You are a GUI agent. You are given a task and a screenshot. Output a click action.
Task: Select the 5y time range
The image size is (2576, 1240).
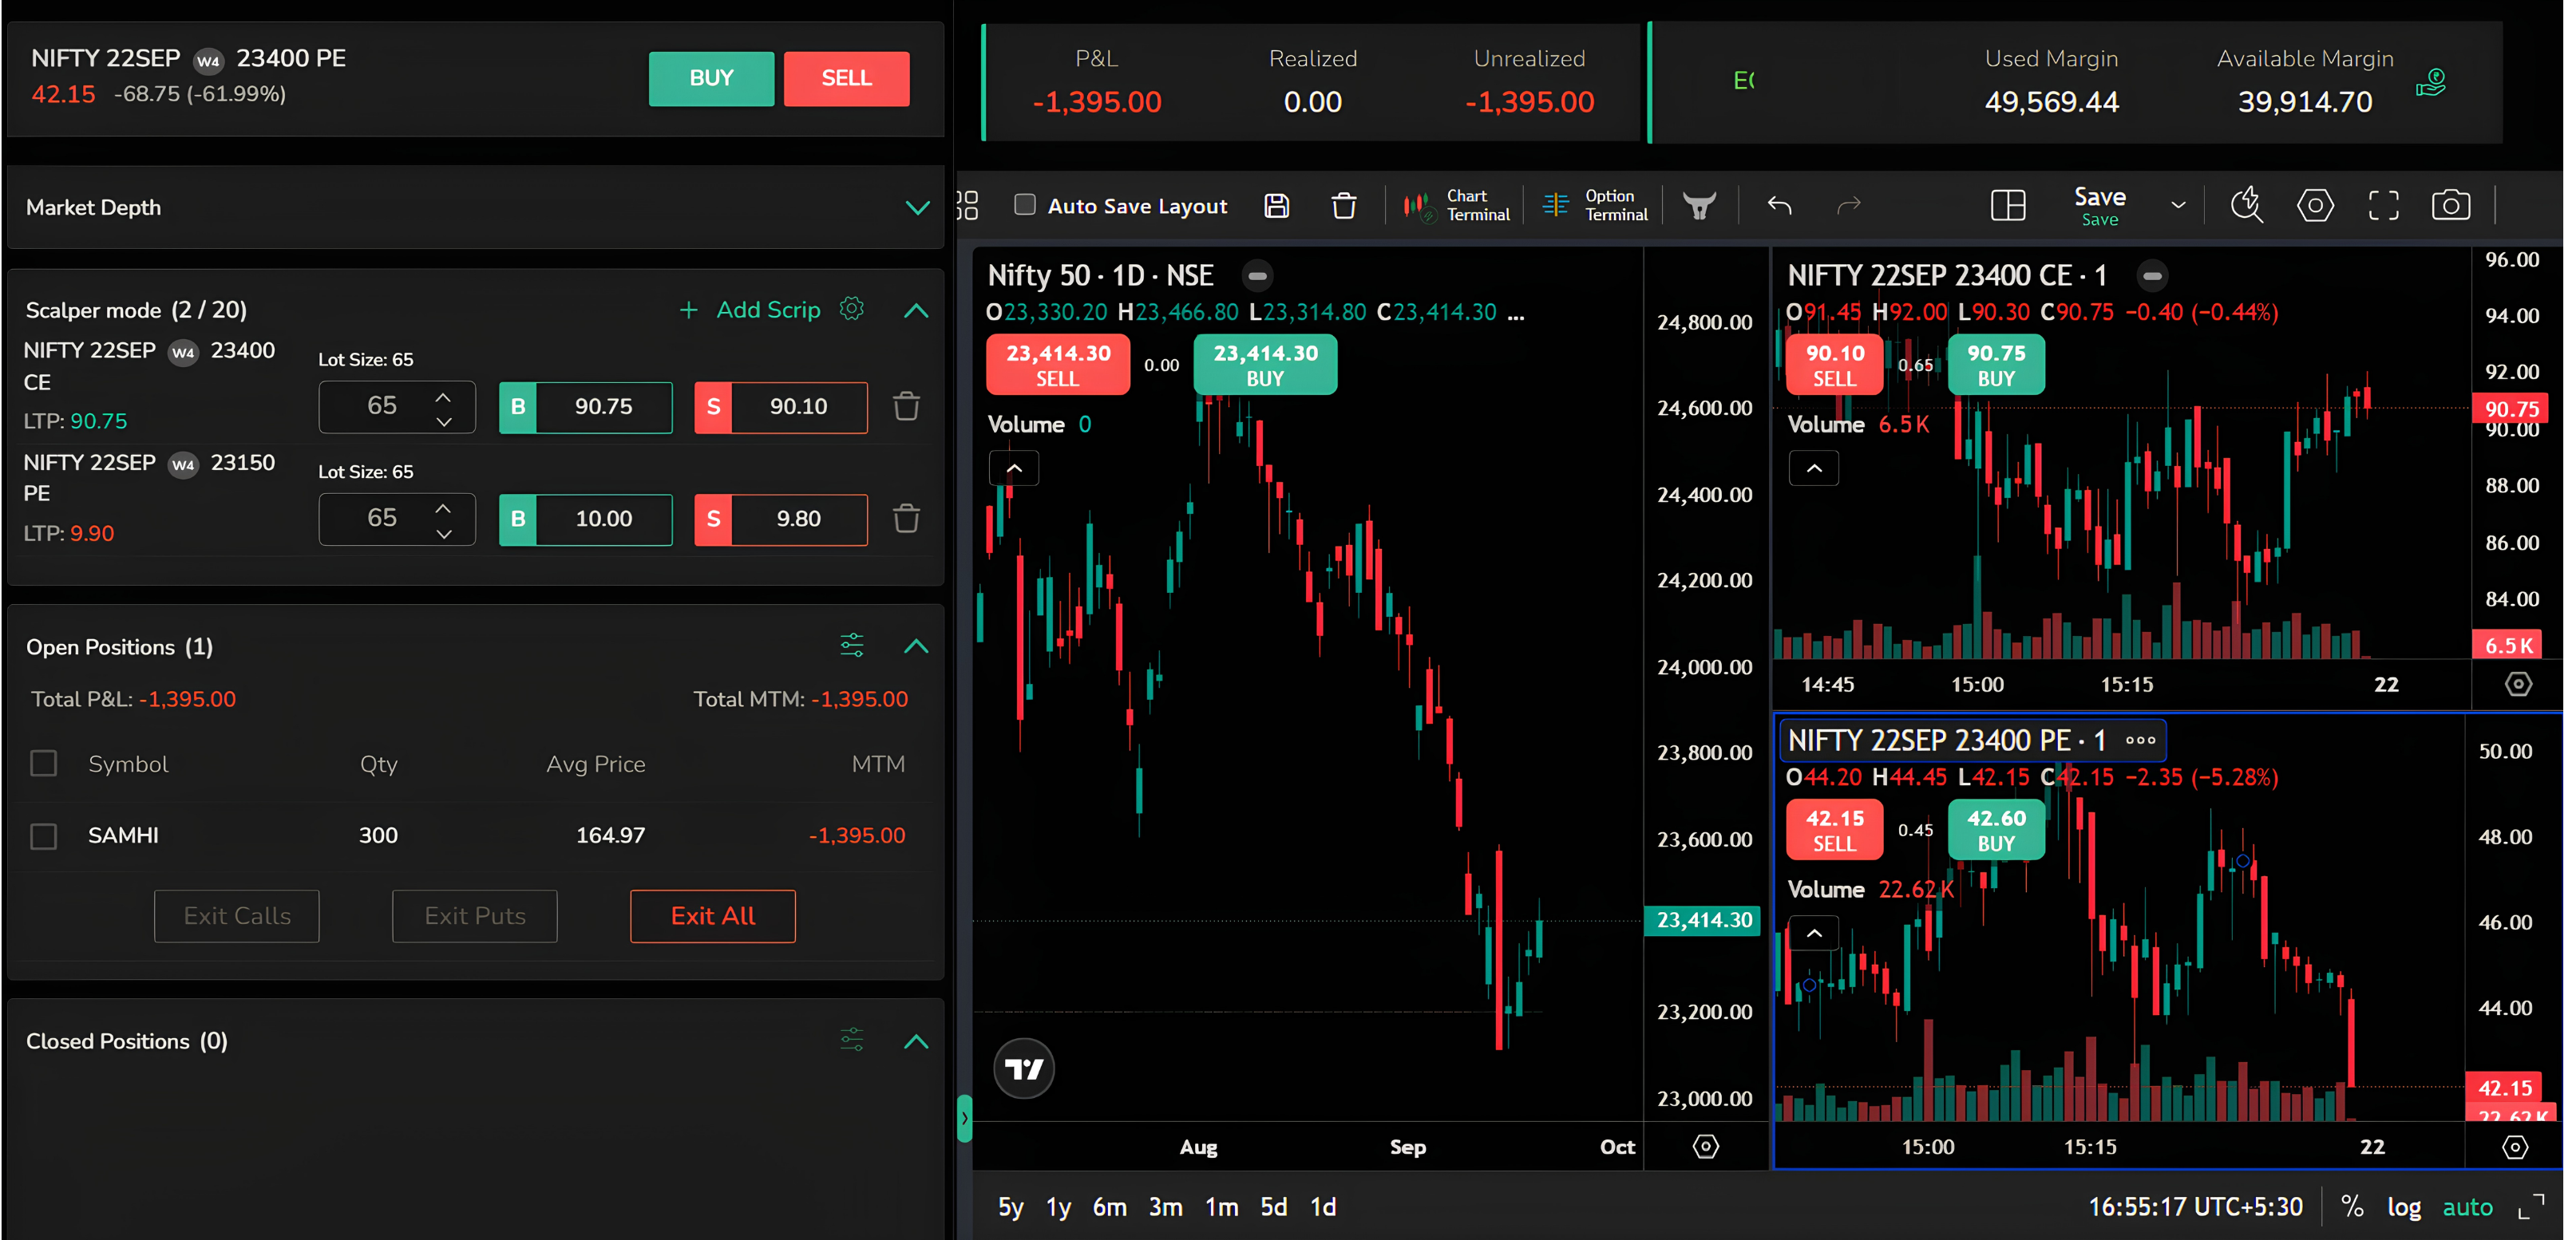[x=1010, y=1207]
